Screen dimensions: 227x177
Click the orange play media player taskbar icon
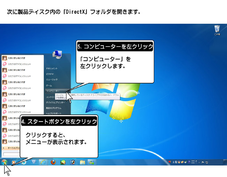point(14,162)
